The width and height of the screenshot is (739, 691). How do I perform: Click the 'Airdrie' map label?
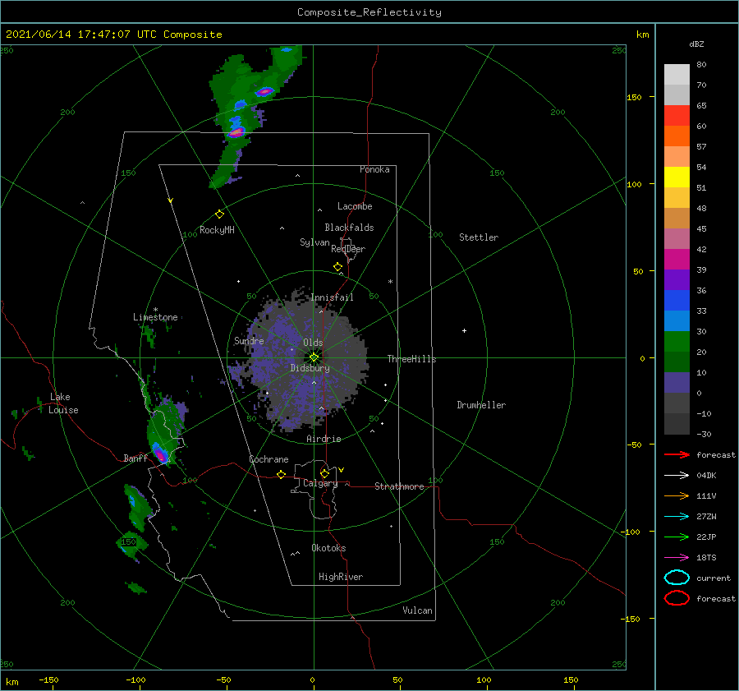(x=324, y=439)
